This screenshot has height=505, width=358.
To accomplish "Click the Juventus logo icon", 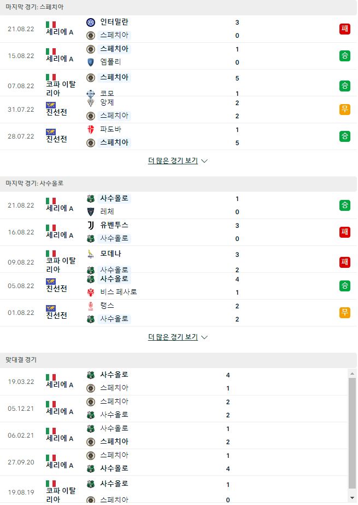I will pyautogui.click(x=91, y=226).
